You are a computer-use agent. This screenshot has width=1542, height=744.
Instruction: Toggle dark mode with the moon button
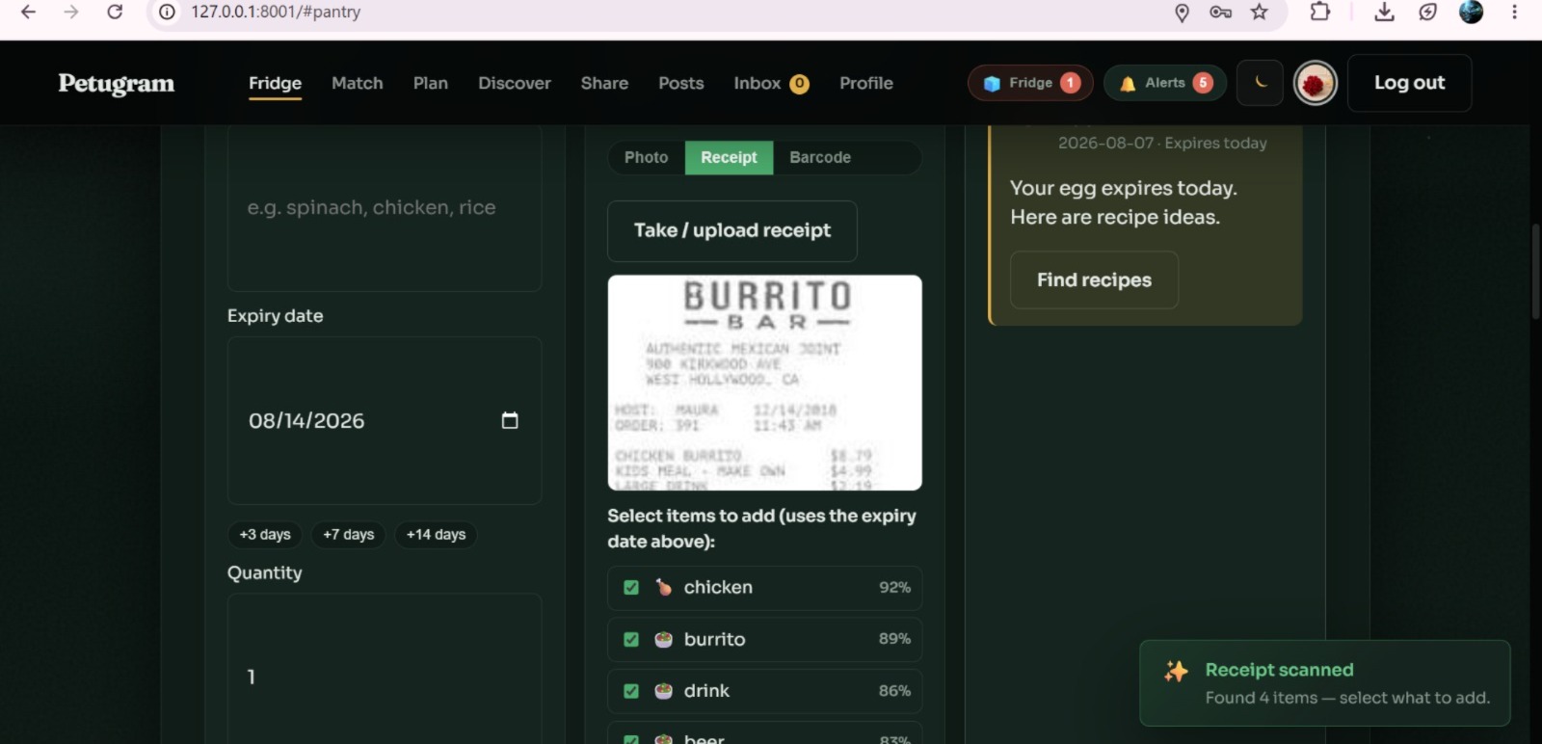tap(1261, 83)
